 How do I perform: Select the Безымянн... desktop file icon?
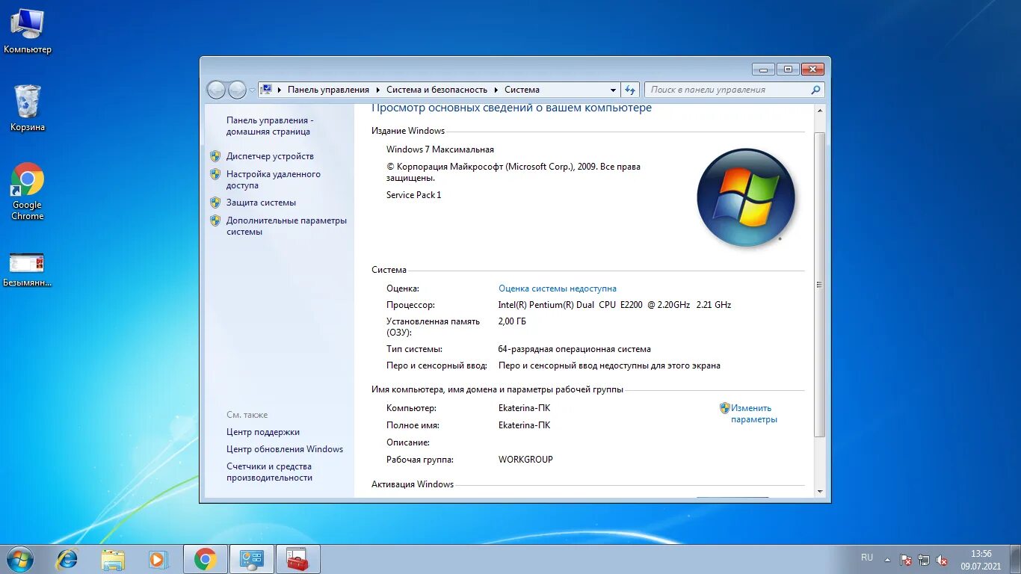[x=27, y=270]
